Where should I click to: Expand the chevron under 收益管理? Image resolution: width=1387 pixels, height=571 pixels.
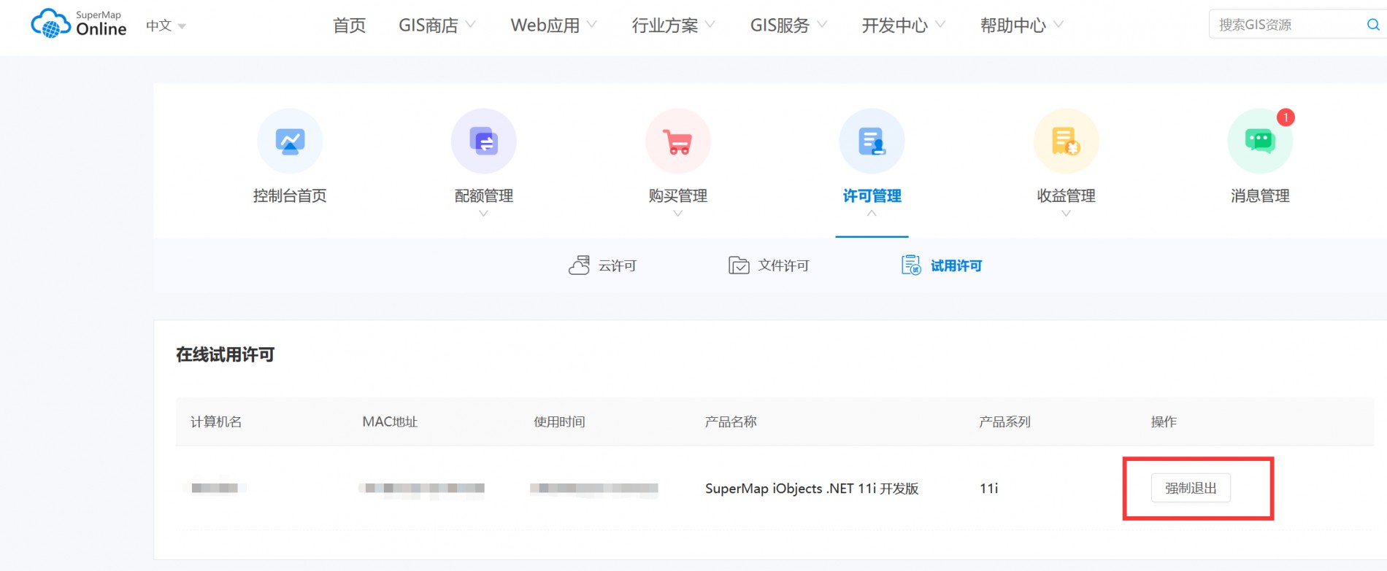click(1066, 214)
